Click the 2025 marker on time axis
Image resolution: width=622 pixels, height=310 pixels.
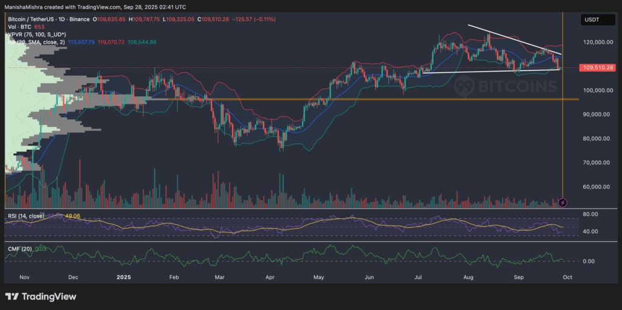coord(123,276)
